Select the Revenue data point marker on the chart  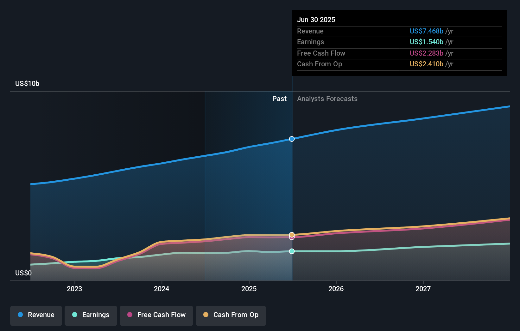(x=292, y=139)
